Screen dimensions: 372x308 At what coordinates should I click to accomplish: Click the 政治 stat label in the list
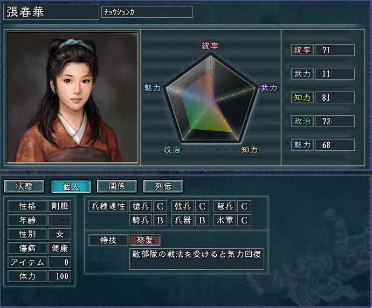[x=302, y=121]
